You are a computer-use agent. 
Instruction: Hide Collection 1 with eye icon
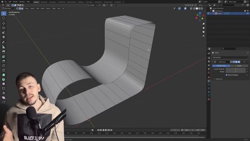[248, 11]
